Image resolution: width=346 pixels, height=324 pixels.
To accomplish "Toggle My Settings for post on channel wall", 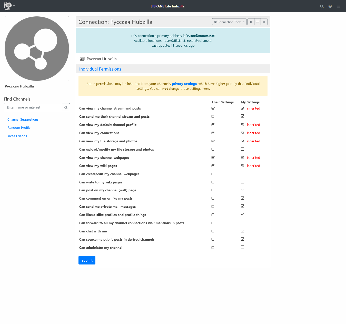I will (242, 190).
